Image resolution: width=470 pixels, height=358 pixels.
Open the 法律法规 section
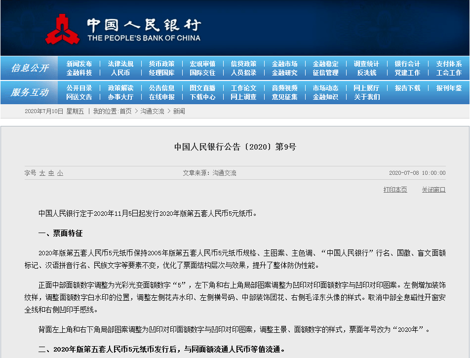(120, 64)
